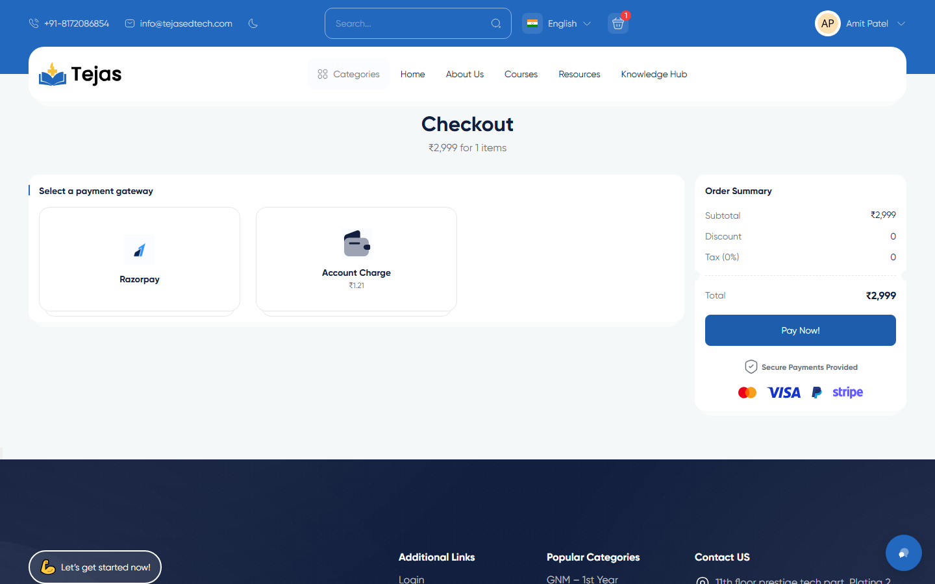
Task: Click the address location pin icon
Action: click(x=702, y=581)
